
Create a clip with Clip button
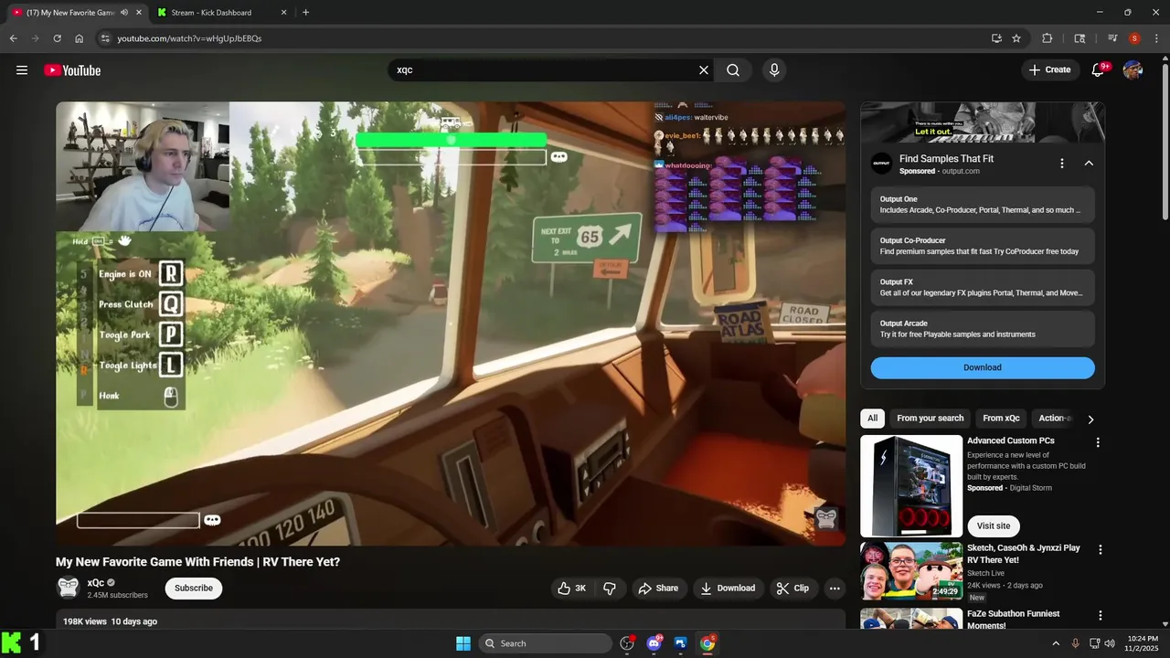coord(792,589)
